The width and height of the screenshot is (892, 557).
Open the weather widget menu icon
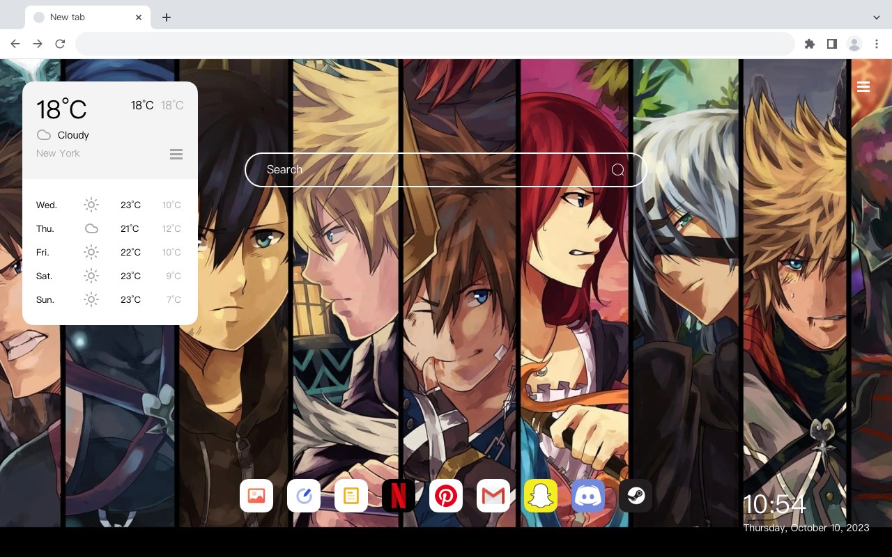pos(176,154)
